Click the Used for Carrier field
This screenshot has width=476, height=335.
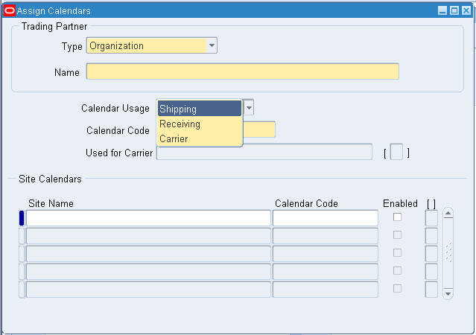pos(264,153)
